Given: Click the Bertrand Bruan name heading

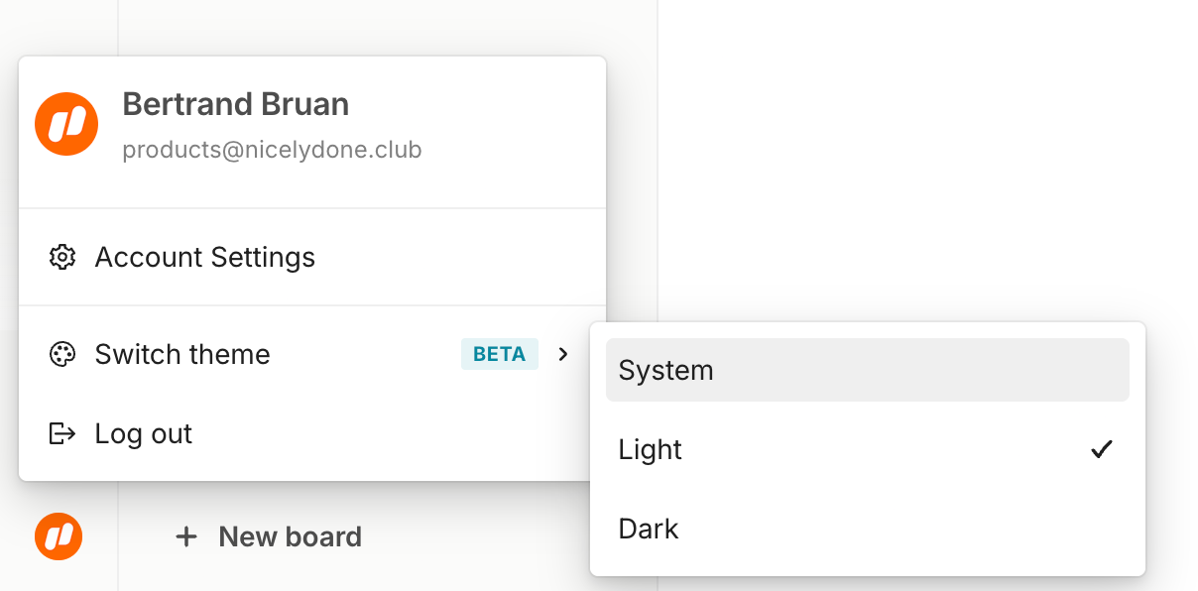Looking at the screenshot, I should pos(235,104).
